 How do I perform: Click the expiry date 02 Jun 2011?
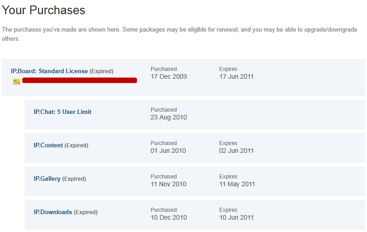237,151
